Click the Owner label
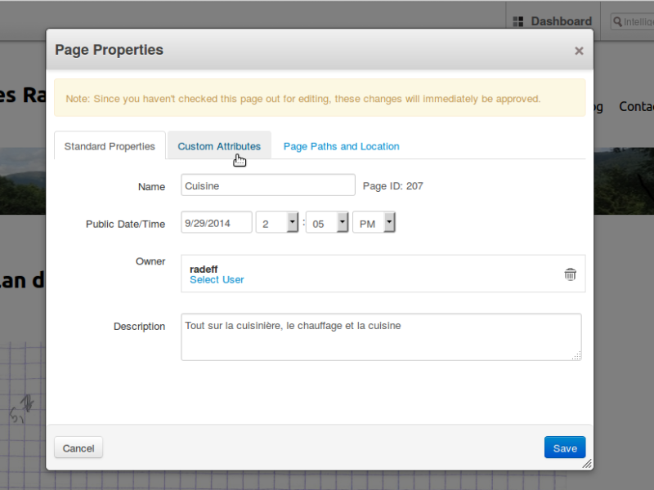Image resolution: width=654 pixels, height=490 pixels. tap(150, 261)
